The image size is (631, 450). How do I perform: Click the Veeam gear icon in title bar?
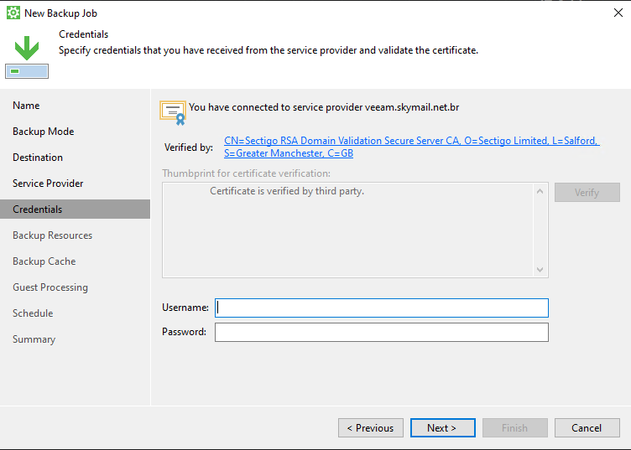coord(13,13)
